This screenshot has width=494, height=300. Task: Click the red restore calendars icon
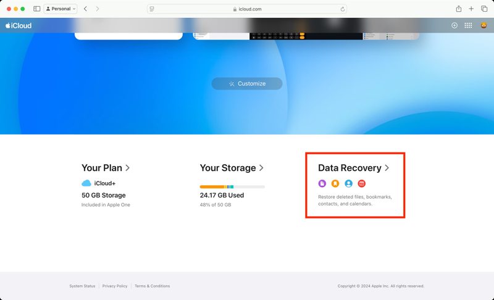click(362, 183)
